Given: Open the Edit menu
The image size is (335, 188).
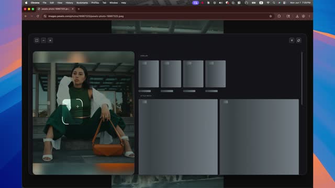Looking at the screenshot, I should tap(52, 3).
